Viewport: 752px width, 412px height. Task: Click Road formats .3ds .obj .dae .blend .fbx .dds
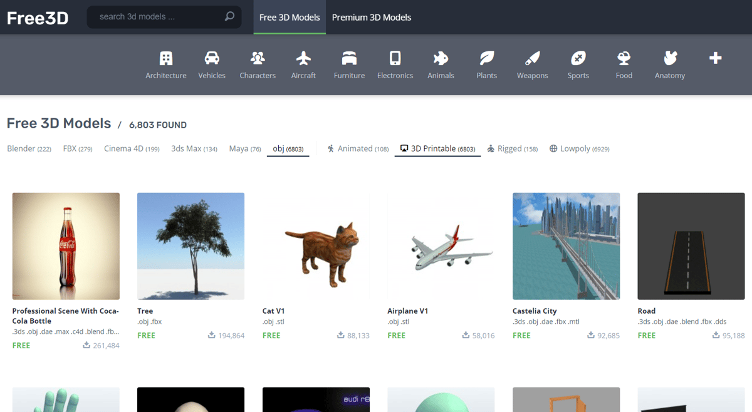682,321
